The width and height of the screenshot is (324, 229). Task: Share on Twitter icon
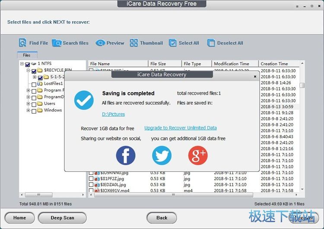pyautogui.click(x=162, y=155)
